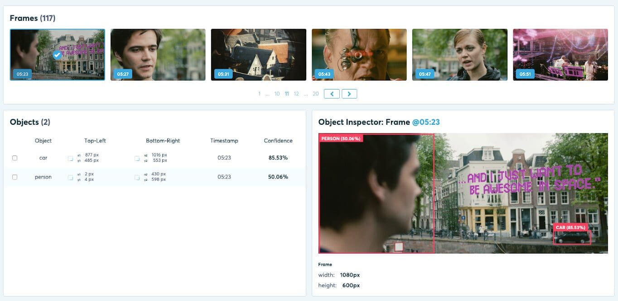Viewport: 618px width, 301px height.
Task: Go to the previous page of frames
Action: (x=332, y=94)
